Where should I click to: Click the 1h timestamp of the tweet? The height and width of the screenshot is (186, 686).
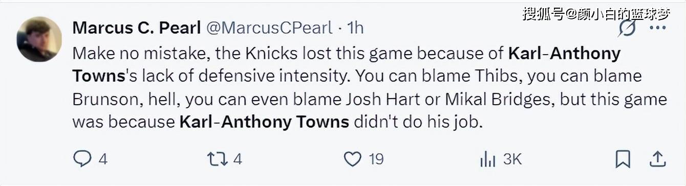click(356, 28)
